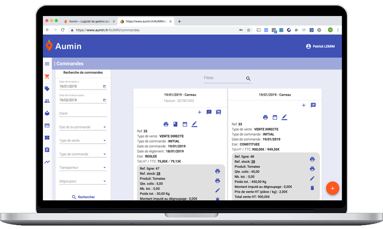Click the Etat : CONSTITUEE text
This screenshot has height=229, width=383.
(246, 144)
